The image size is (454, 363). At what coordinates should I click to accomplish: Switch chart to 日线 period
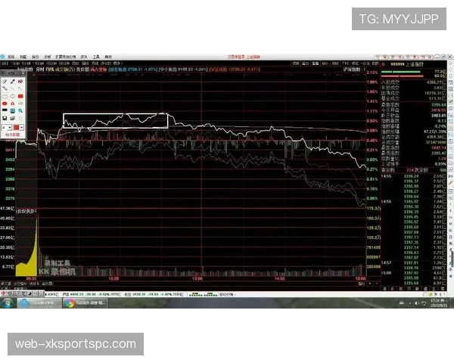[x=75, y=63]
